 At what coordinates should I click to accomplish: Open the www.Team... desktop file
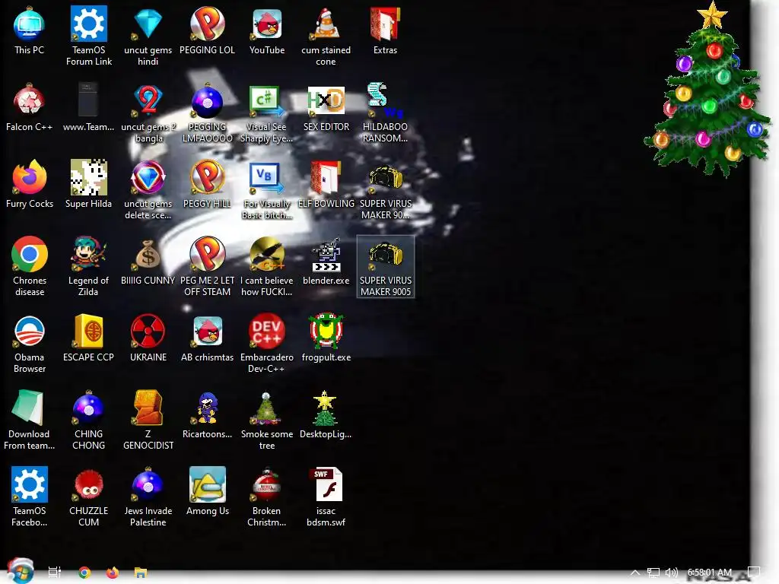[89, 107]
